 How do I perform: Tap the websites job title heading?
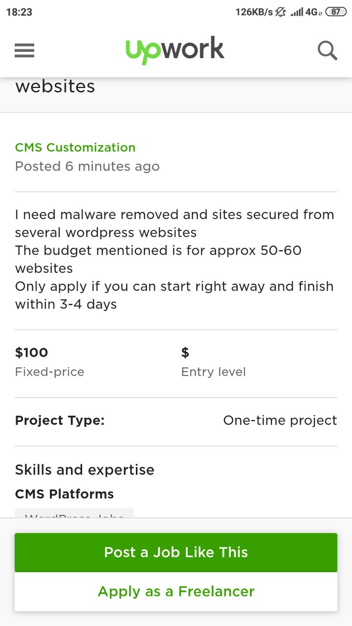click(x=55, y=86)
